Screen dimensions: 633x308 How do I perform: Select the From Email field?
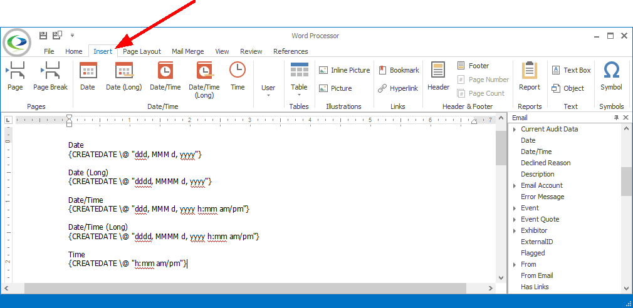pyautogui.click(x=537, y=275)
